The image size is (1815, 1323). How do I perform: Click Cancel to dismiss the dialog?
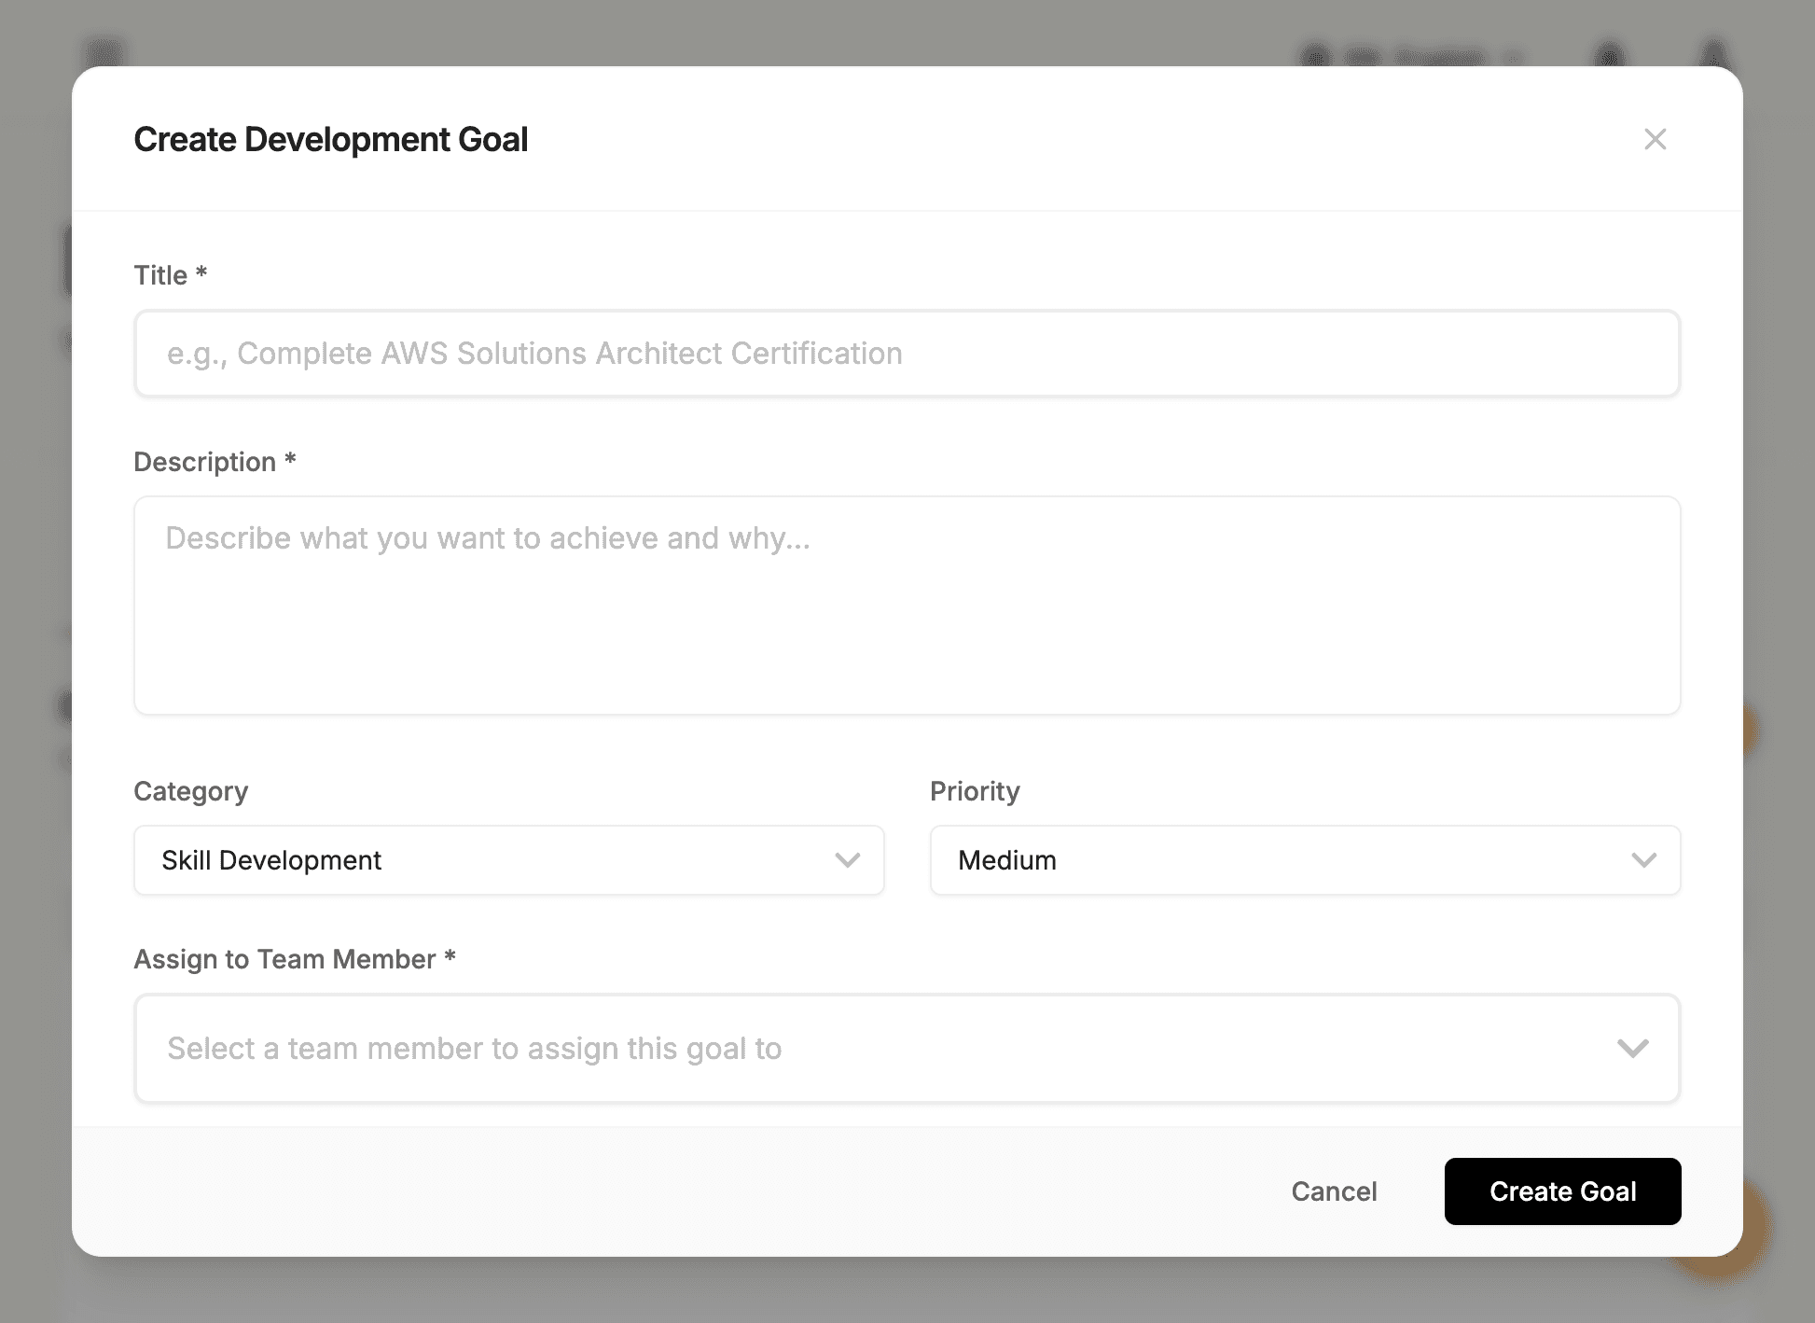tap(1334, 1191)
